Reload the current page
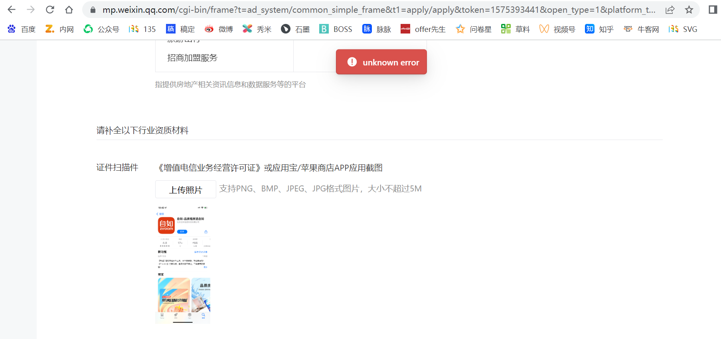721x339 pixels. point(50,10)
